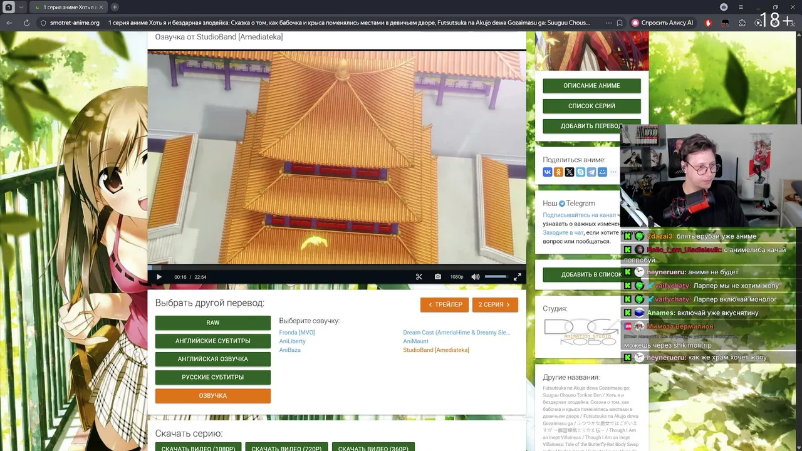Play the anime video

(159, 277)
